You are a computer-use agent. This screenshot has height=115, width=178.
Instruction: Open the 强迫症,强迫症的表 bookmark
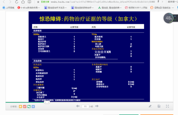coord(110,8)
